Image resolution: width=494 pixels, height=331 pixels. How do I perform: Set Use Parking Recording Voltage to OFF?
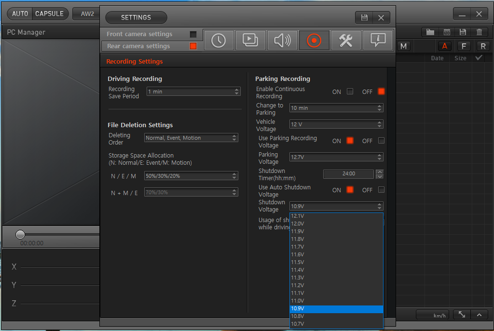[x=381, y=141]
